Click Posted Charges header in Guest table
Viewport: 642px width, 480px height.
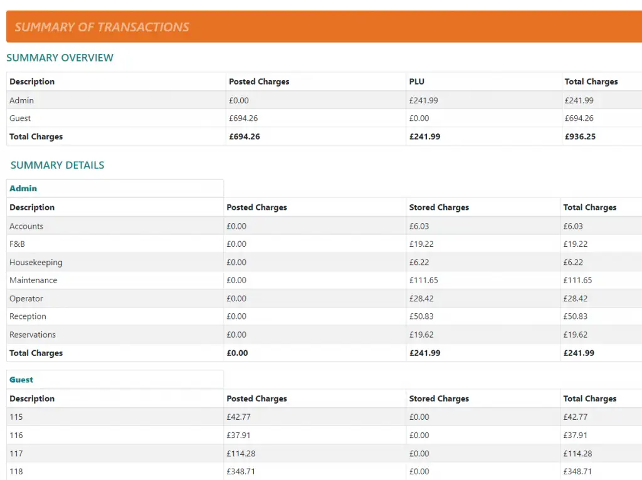[x=256, y=399]
